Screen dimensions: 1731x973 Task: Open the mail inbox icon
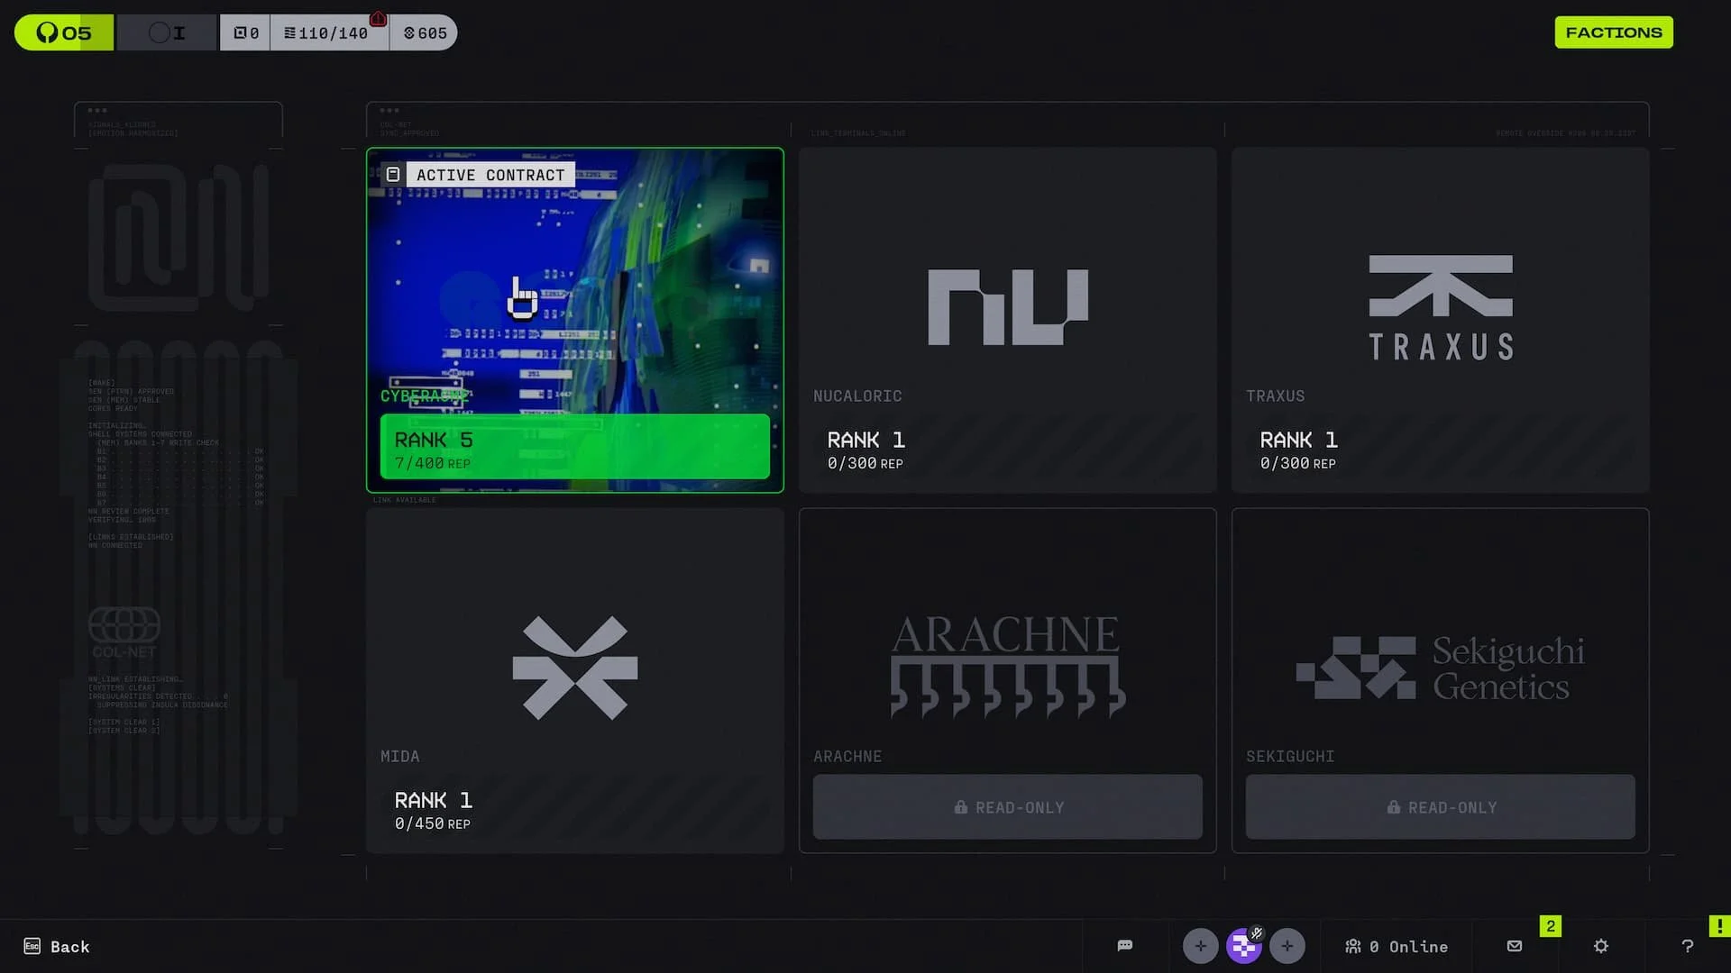click(1515, 946)
